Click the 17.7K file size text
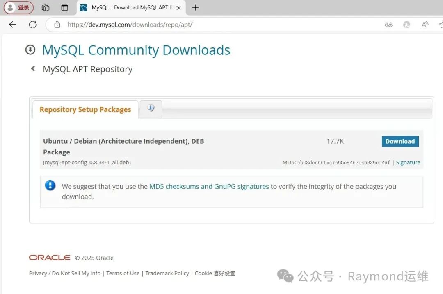Viewport: 443px width, 294px height. tap(335, 141)
